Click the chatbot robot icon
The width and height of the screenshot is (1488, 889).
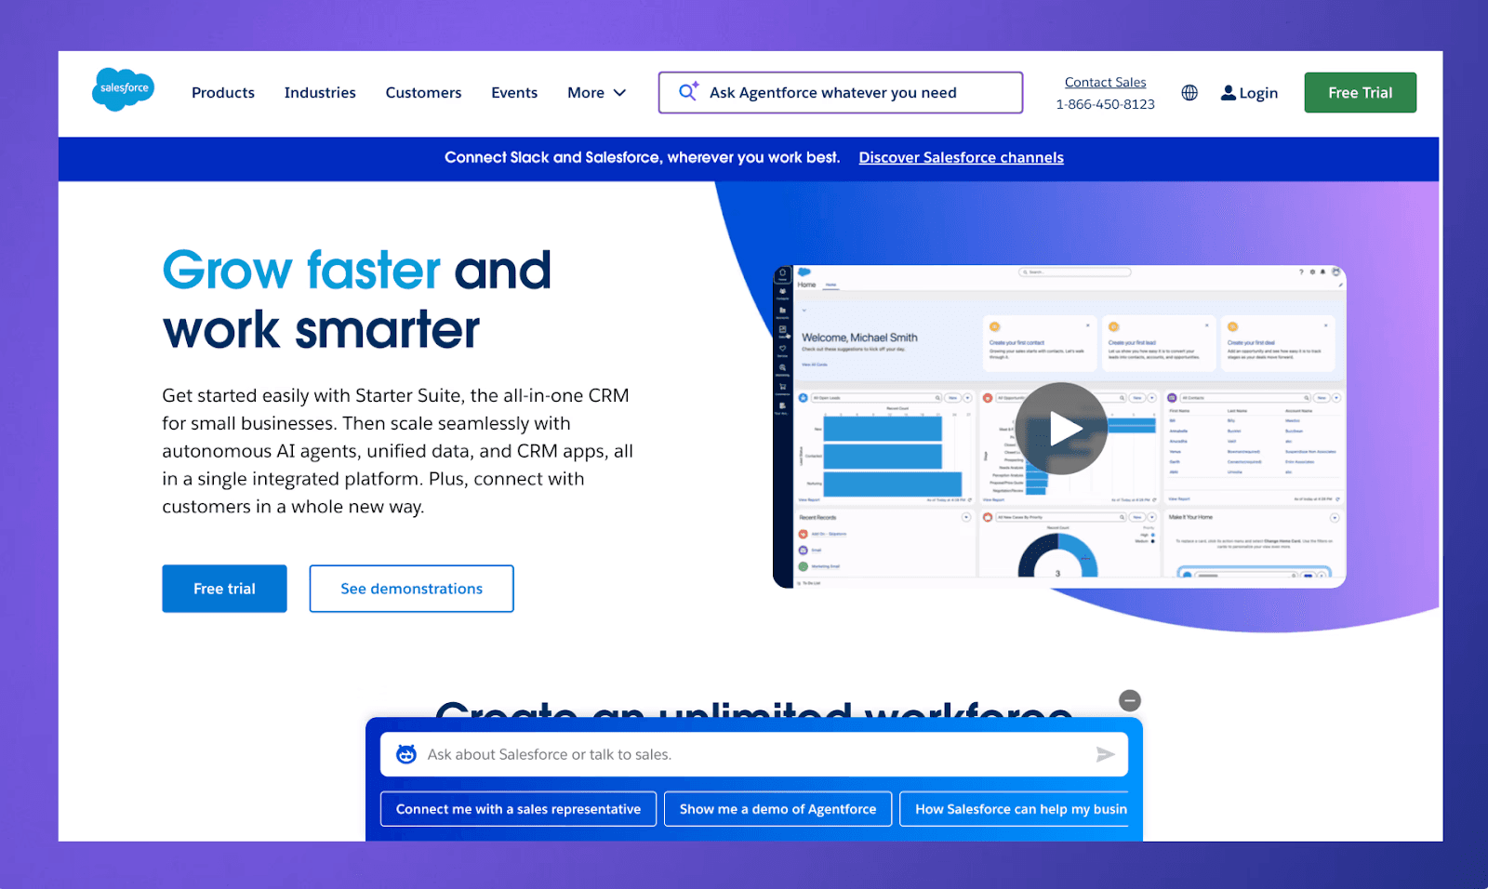(x=406, y=754)
